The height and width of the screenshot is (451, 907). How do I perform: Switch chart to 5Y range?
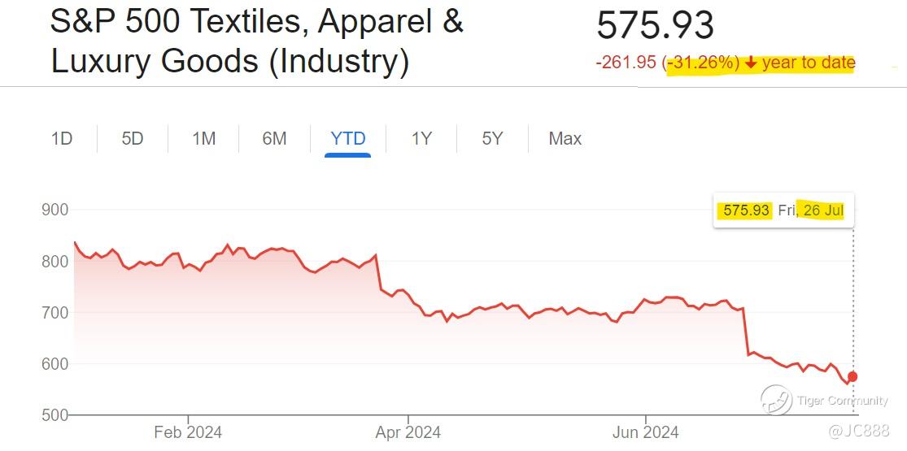tap(492, 139)
